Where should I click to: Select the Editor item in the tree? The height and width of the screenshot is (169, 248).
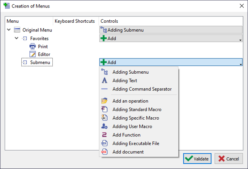(x=44, y=55)
